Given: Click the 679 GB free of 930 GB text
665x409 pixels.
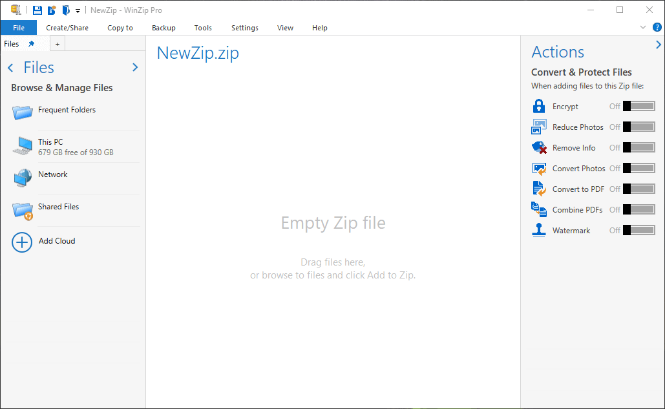Looking at the screenshot, I should [x=76, y=152].
